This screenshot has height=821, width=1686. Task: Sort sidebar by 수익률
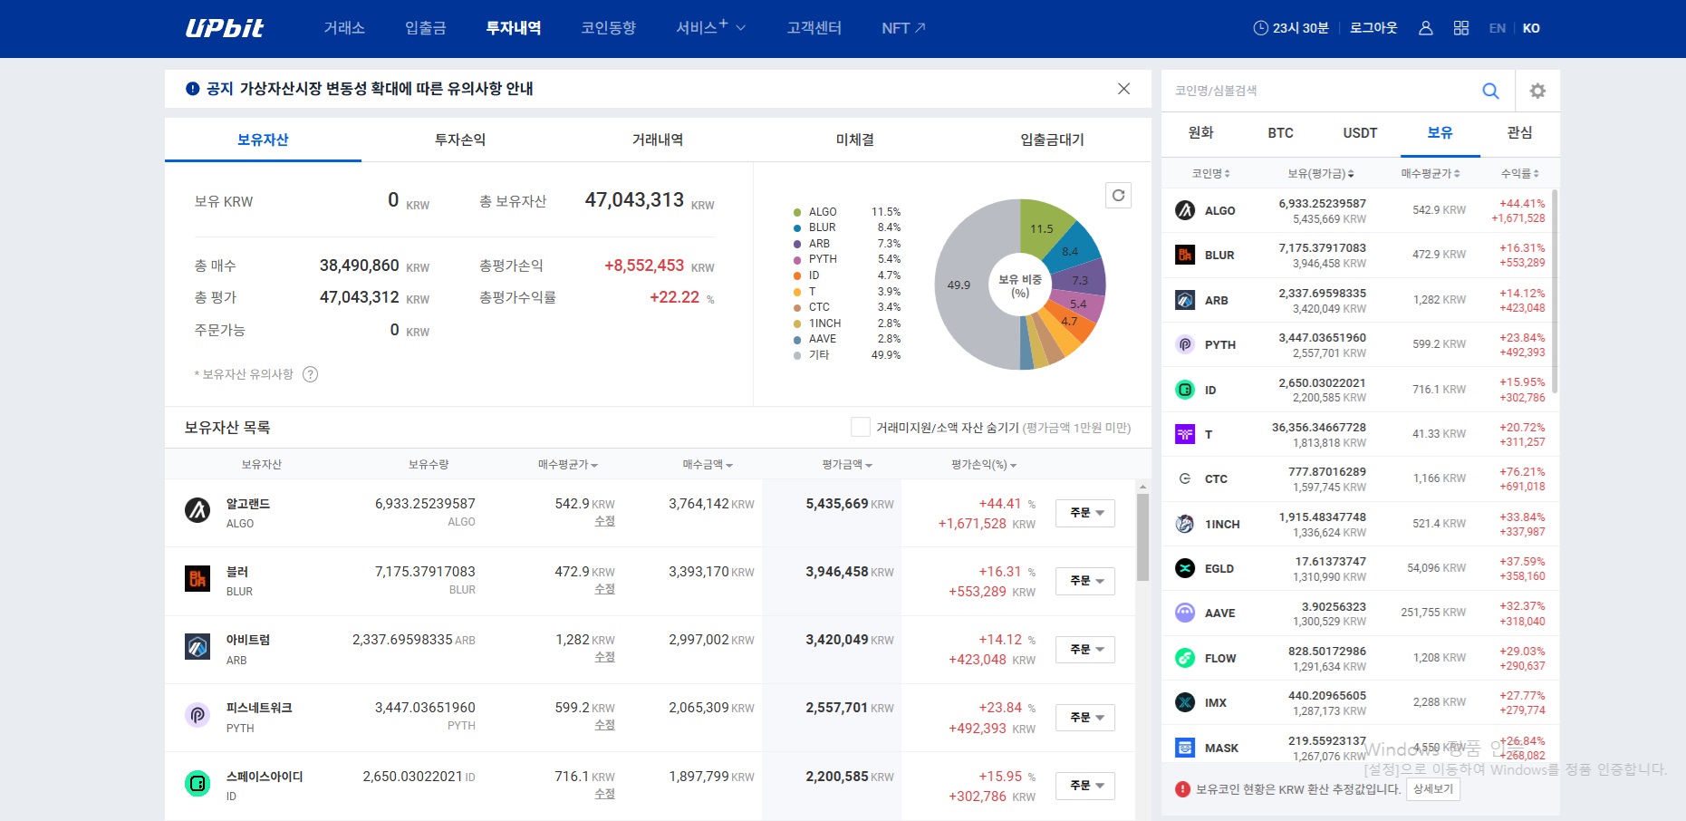(1520, 173)
